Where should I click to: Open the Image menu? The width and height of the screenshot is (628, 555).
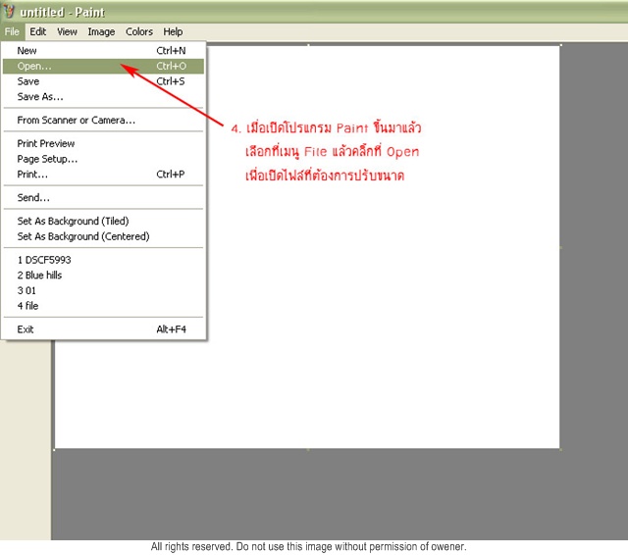tap(101, 31)
